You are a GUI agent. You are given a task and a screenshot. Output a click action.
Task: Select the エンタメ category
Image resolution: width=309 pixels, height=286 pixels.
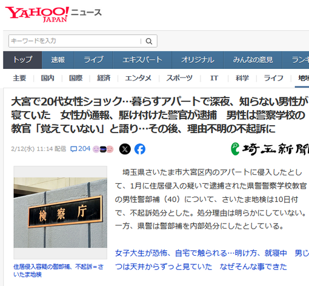(x=138, y=78)
